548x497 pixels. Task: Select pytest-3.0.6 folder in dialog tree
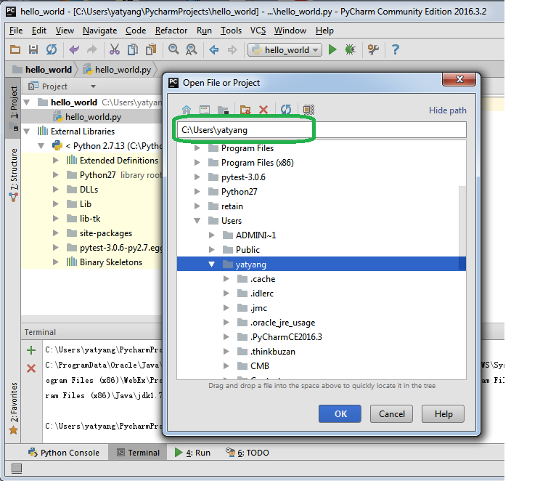[243, 177]
